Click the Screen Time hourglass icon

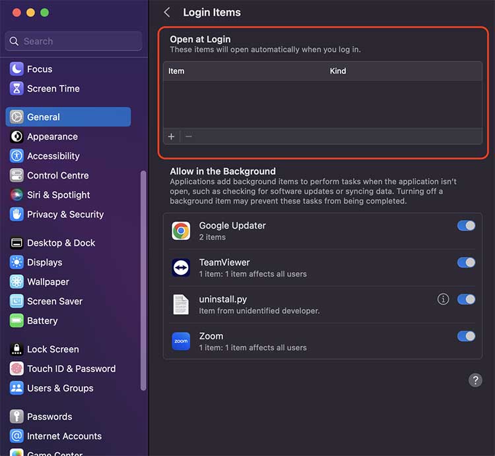pyautogui.click(x=16, y=88)
